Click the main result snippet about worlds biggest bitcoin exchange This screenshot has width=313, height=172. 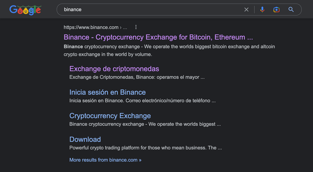click(x=169, y=51)
